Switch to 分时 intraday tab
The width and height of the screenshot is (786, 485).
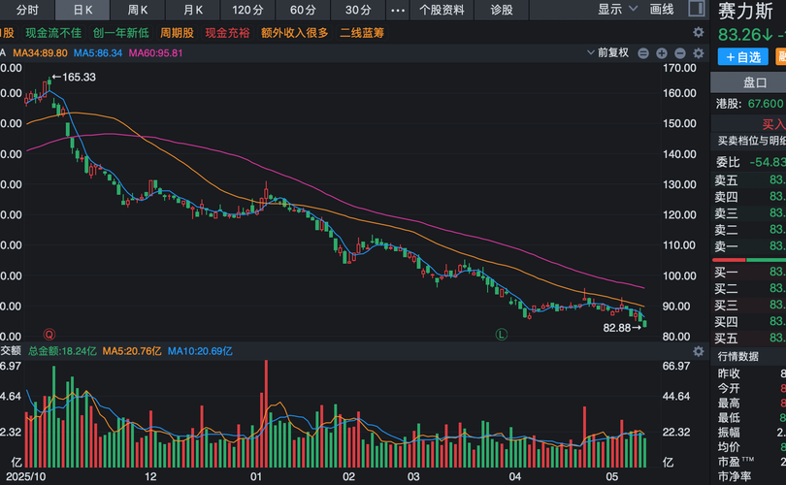[27, 10]
